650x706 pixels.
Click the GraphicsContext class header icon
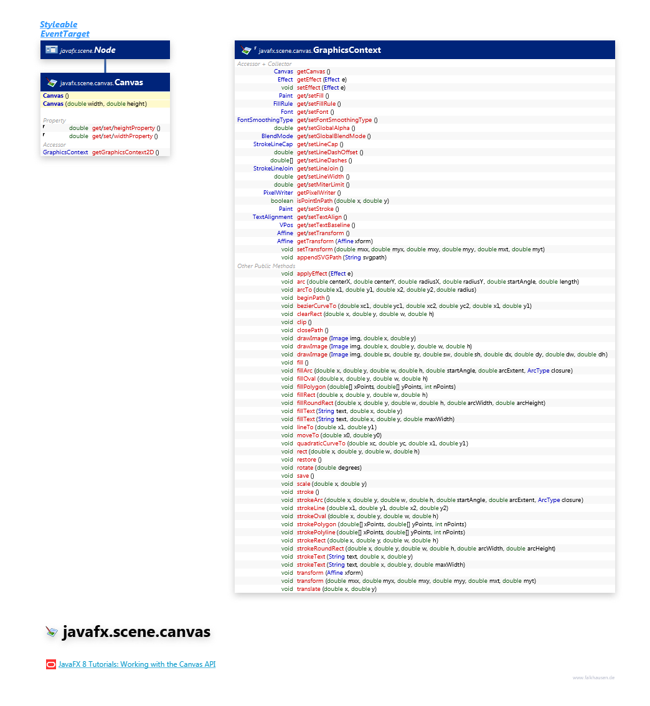pos(247,50)
